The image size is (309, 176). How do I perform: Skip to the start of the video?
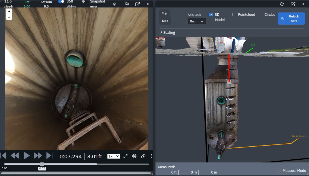pos(4,156)
